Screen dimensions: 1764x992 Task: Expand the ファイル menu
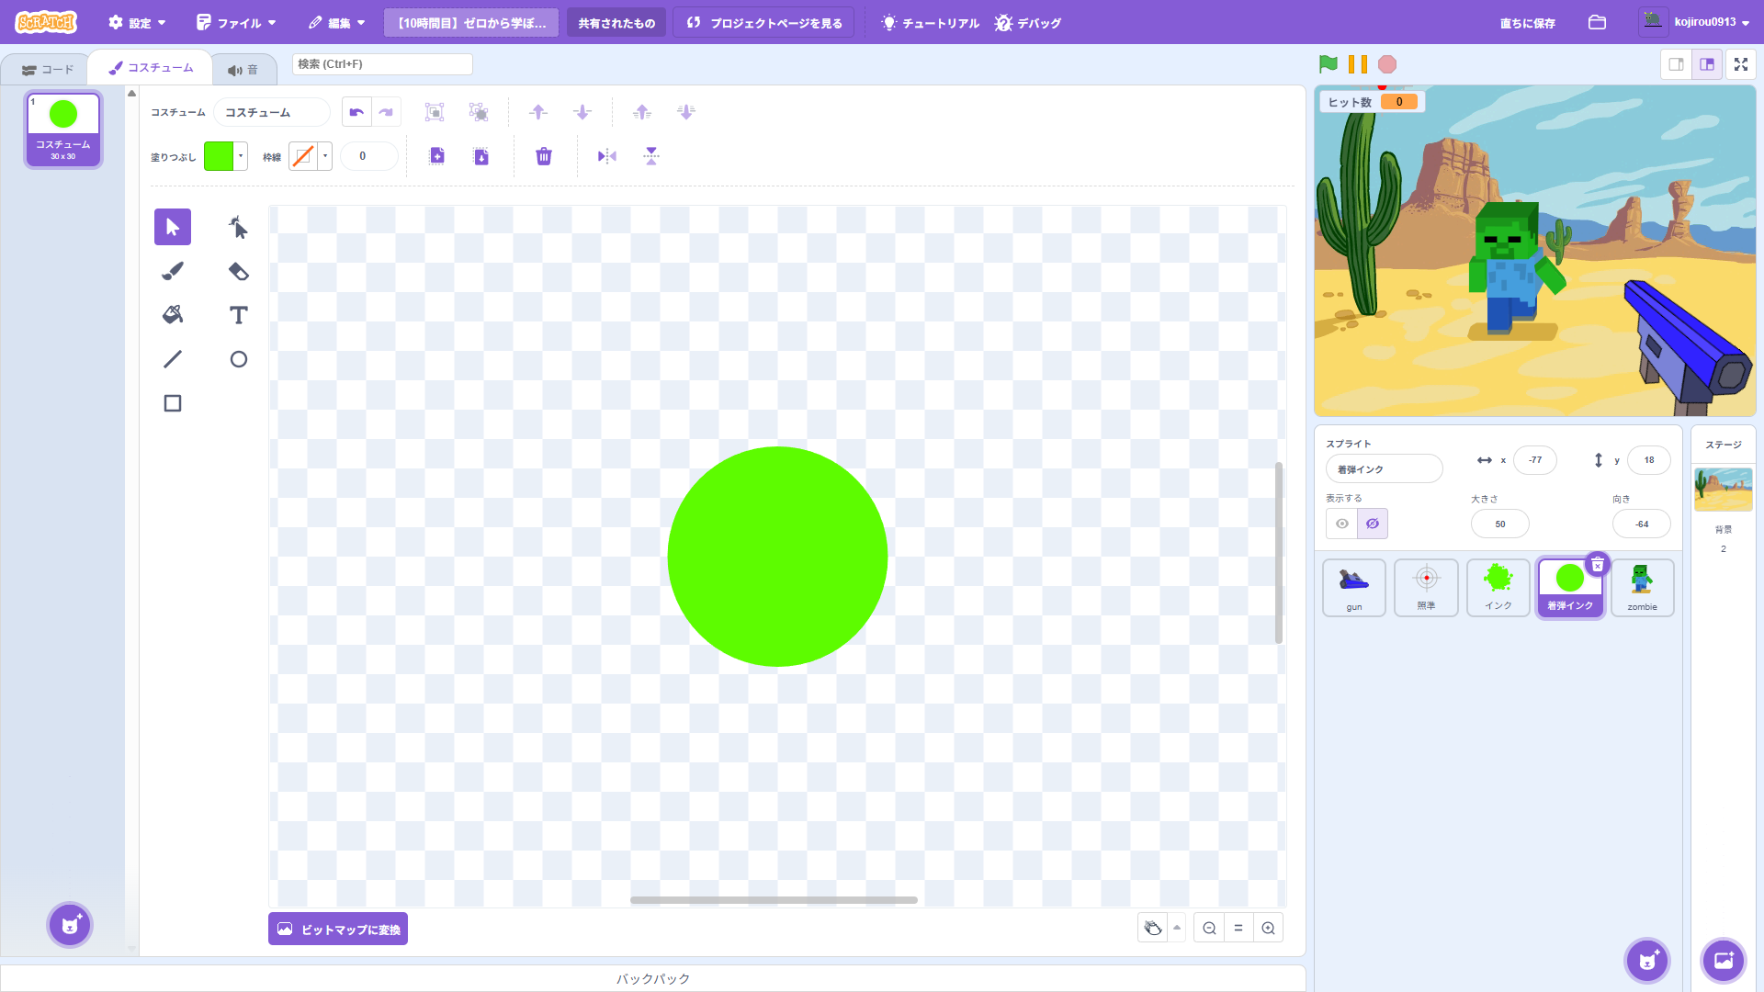coord(237,22)
